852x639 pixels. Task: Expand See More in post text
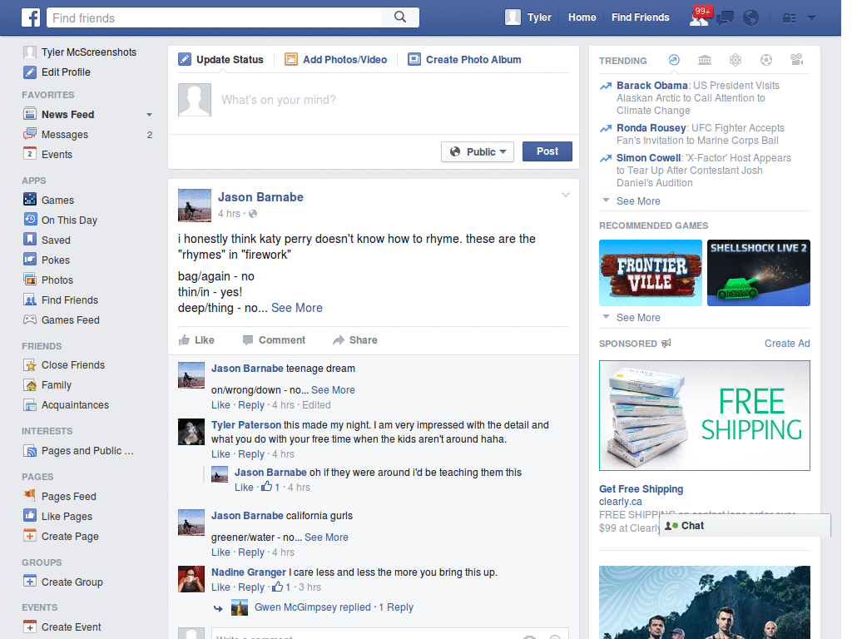[x=297, y=308]
